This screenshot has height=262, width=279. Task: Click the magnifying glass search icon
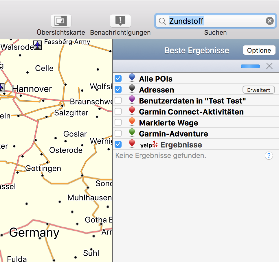(163, 21)
